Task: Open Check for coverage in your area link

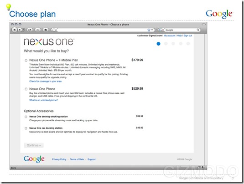Action: [45, 81]
